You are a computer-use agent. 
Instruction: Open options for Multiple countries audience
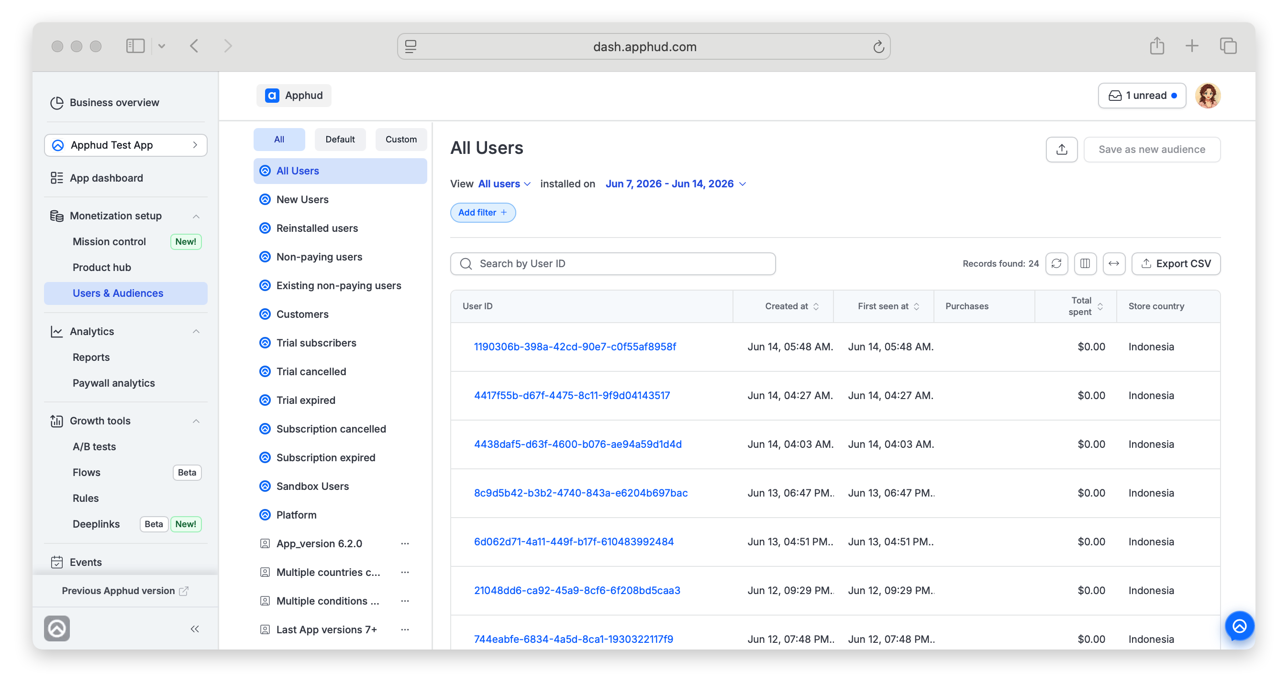point(405,572)
